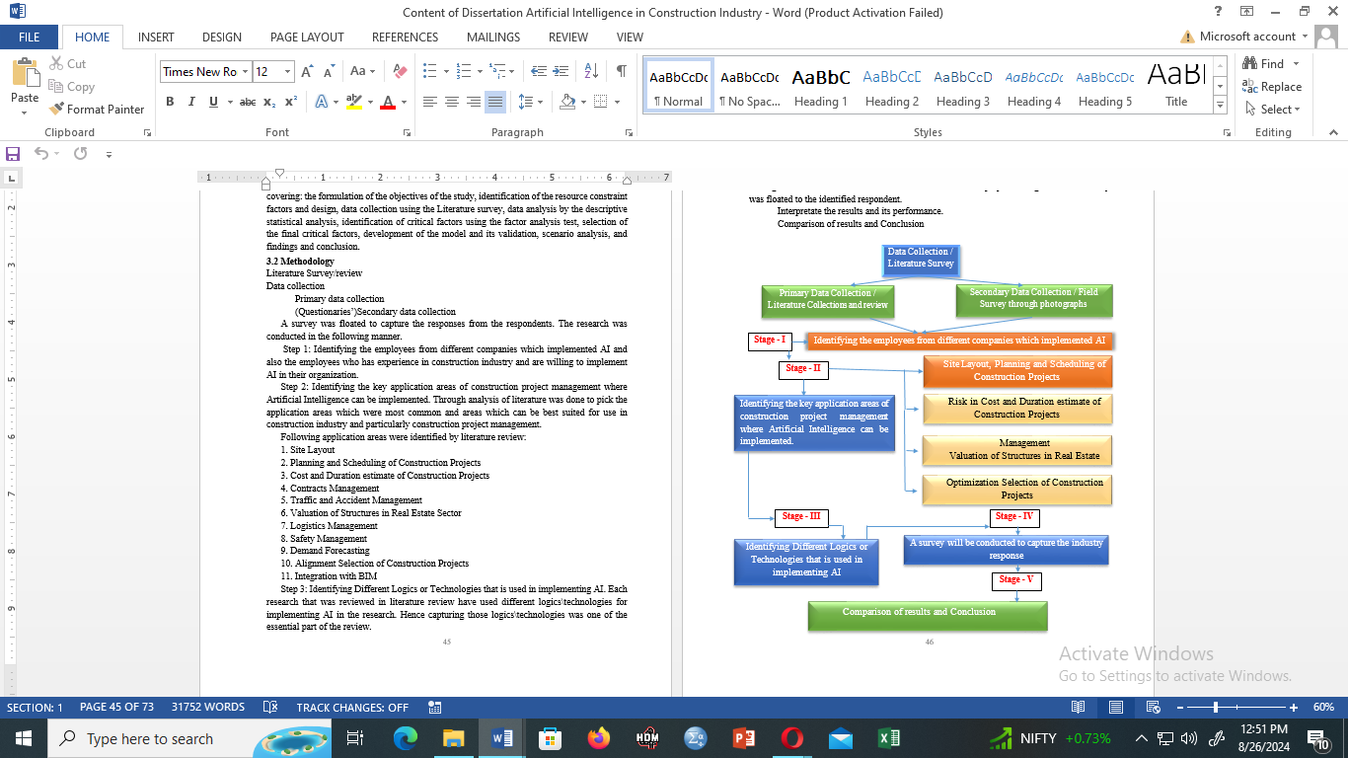Save the document from Quick Access
The image size is (1348, 758).
(x=13, y=154)
